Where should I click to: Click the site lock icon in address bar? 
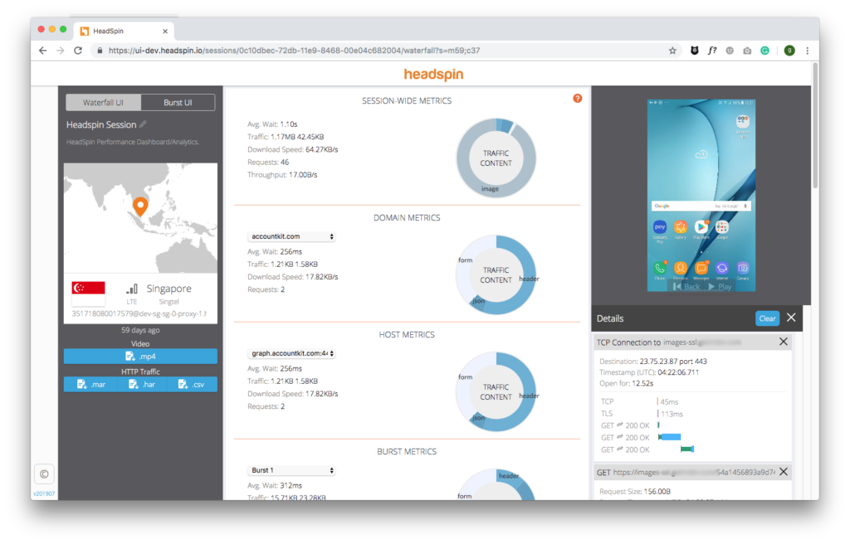click(x=100, y=51)
